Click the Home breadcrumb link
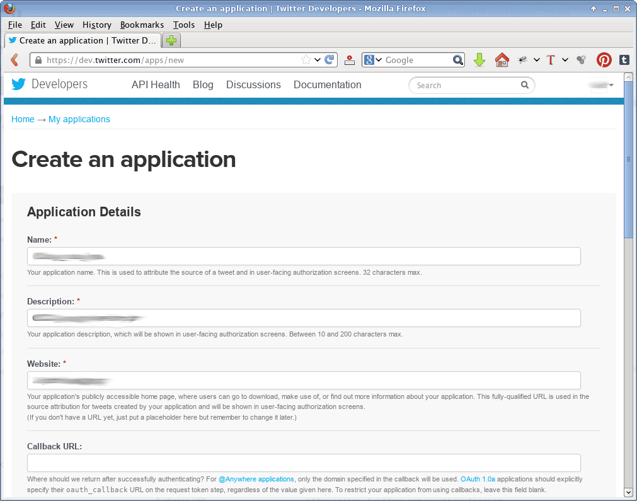The height and width of the screenshot is (501, 637). pyautogui.click(x=23, y=119)
